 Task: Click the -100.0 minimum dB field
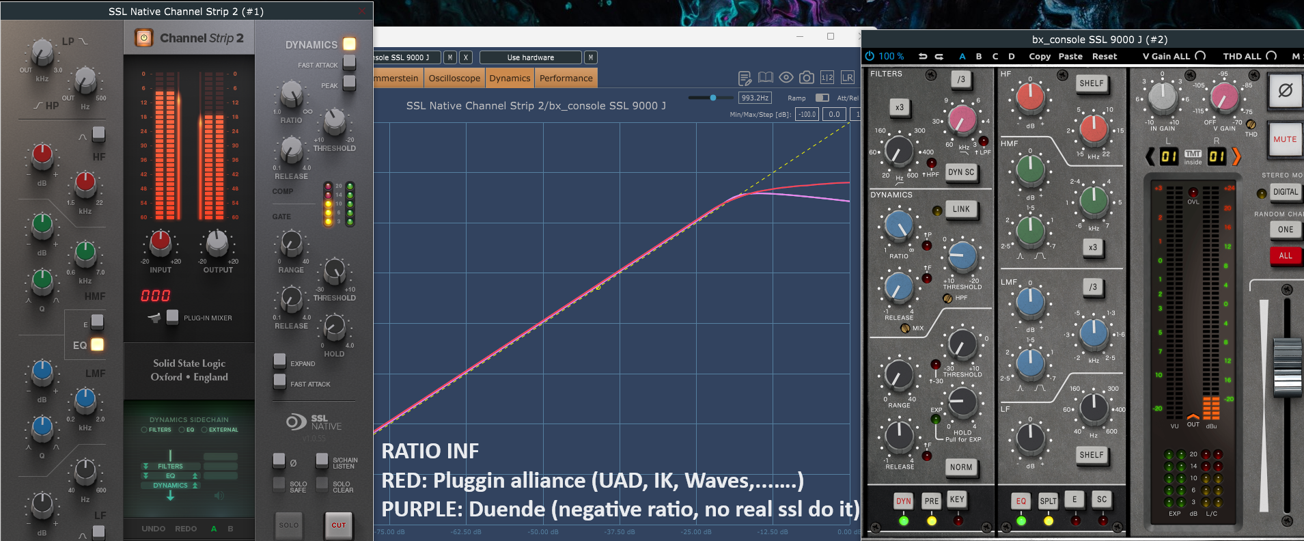(x=807, y=114)
